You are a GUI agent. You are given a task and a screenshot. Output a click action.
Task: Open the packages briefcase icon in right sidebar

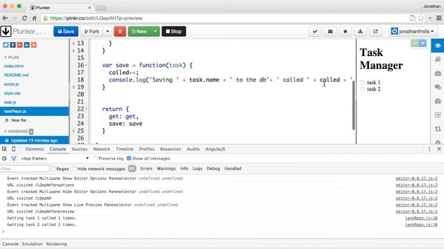pyautogui.click(x=438, y=73)
